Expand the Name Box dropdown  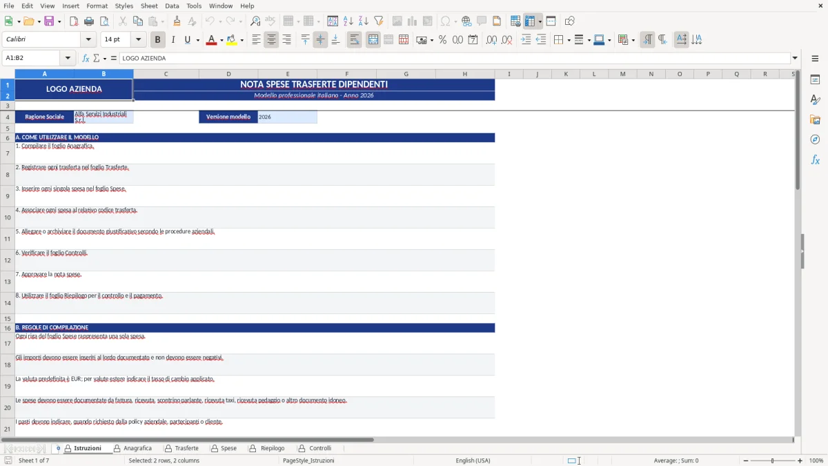click(68, 58)
